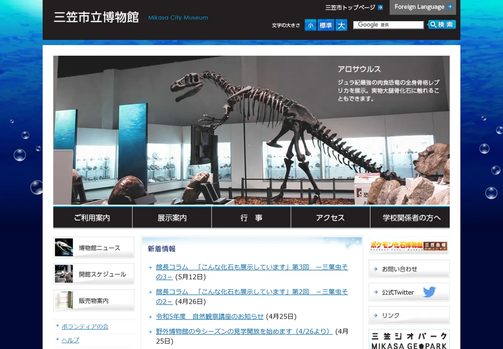Click the arrow icon beside 三笠市トップページ
Image resolution: width=503 pixels, height=349 pixels.
coord(380,7)
